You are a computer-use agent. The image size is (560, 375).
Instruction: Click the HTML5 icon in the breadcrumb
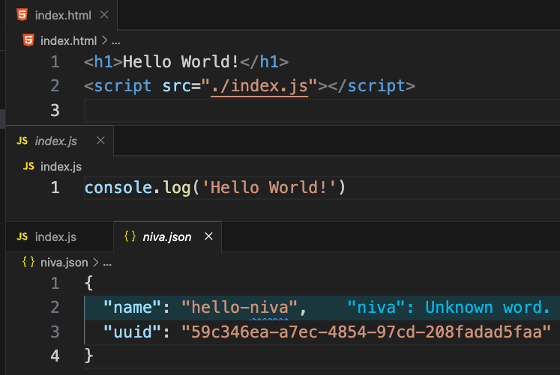28,40
